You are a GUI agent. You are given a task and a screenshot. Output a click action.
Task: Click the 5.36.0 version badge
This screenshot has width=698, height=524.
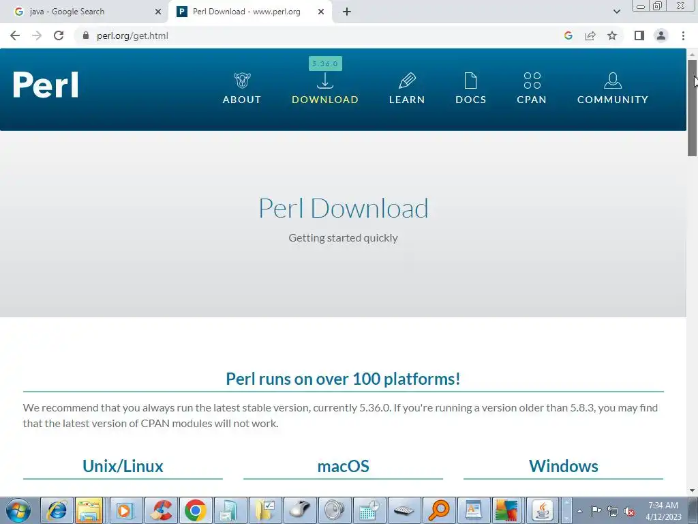click(x=325, y=63)
